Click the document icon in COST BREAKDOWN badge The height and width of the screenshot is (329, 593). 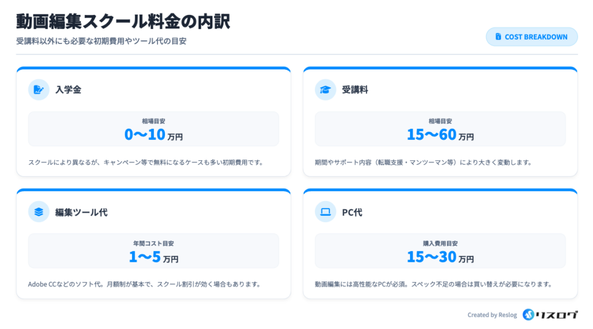[498, 37]
